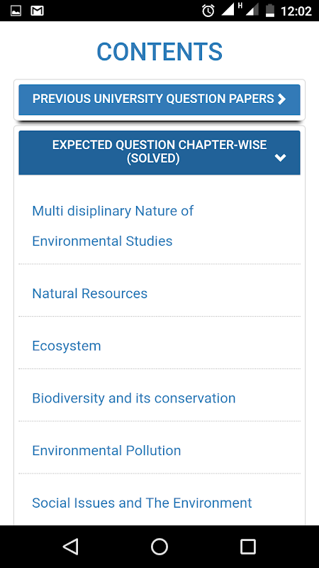Click the down chevron on the Solved header
The width and height of the screenshot is (319, 568).
coord(280,158)
